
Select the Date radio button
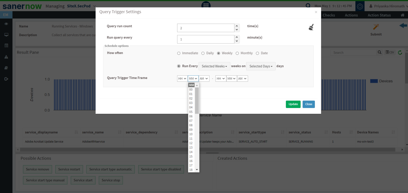[x=257, y=53]
